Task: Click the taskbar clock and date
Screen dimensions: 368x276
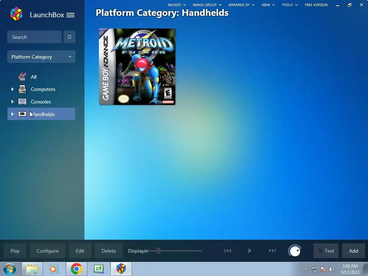Action: 350,269
